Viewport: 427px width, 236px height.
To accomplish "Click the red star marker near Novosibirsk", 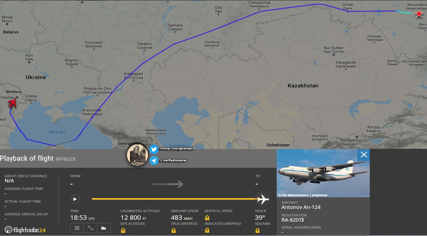I will [419, 14].
